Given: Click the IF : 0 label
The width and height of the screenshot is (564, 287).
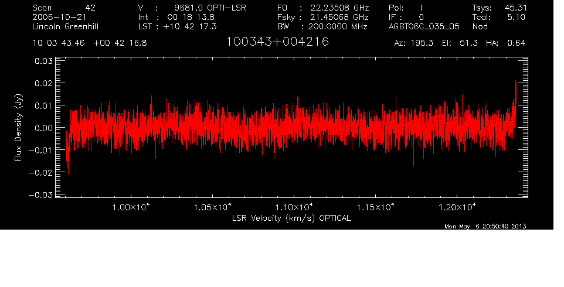Looking at the screenshot, I should 406,17.
